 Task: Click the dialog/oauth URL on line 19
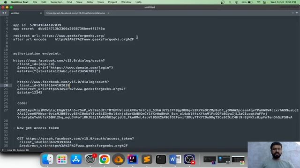(x=63, y=82)
